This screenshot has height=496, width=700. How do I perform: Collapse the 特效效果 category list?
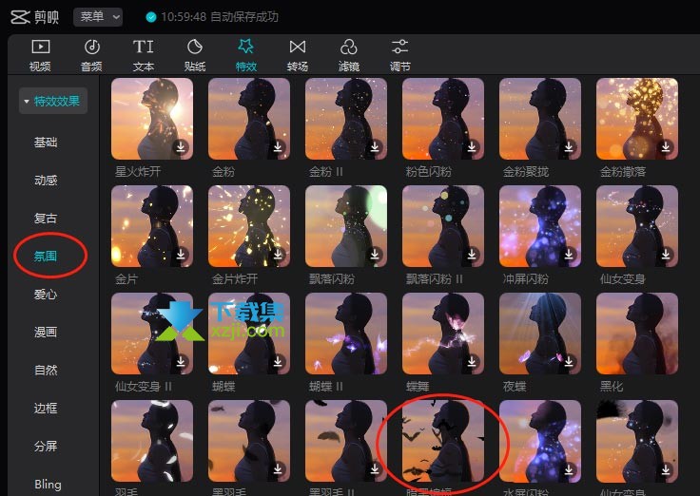point(52,102)
